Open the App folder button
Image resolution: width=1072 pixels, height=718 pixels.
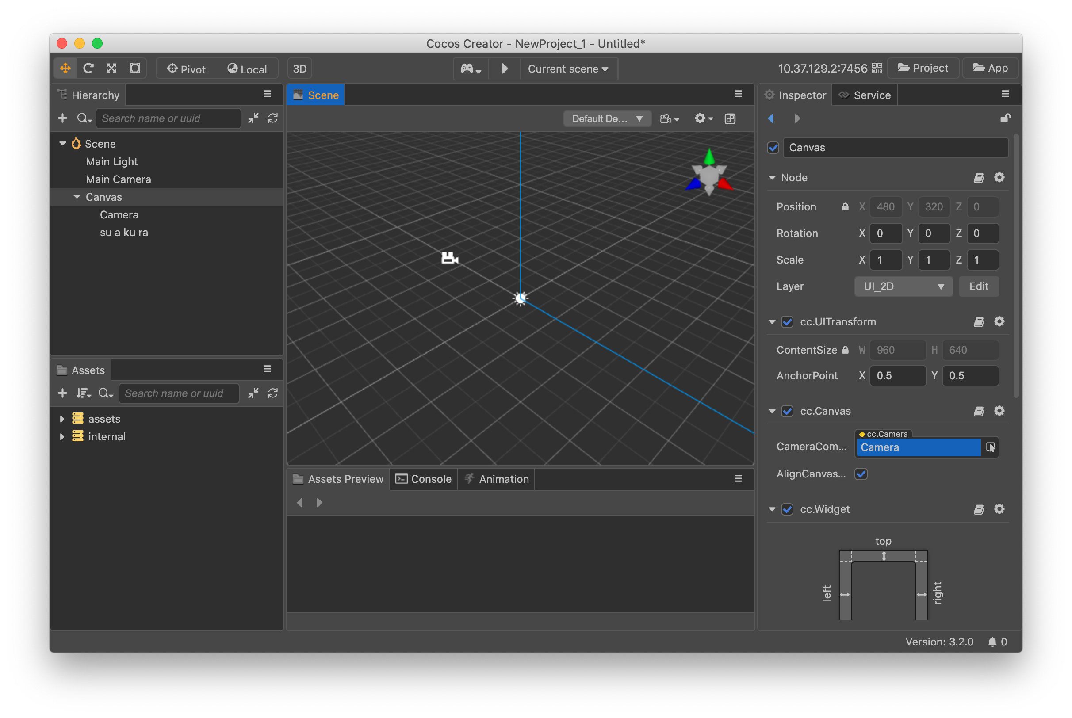pyautogui.click(x=990, y=68)
